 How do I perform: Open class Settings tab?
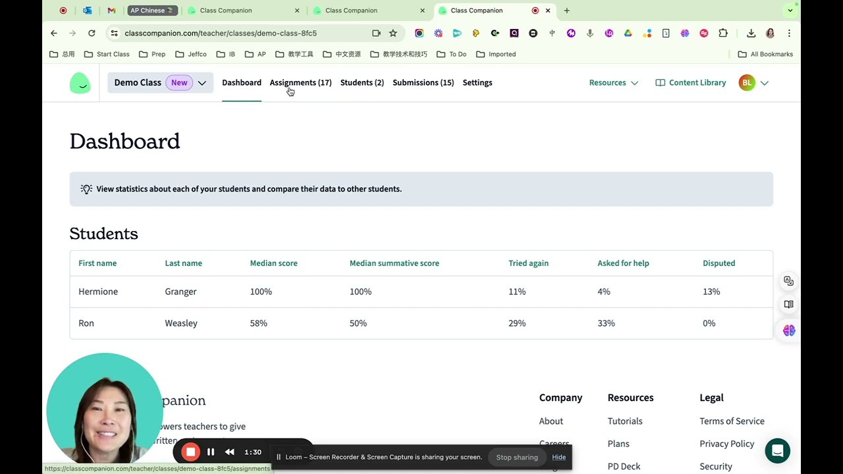click(477, 82)
